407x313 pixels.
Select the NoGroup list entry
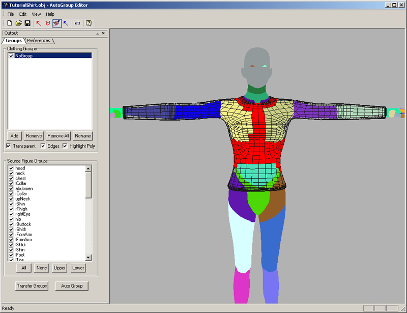[x=53, y=55]
